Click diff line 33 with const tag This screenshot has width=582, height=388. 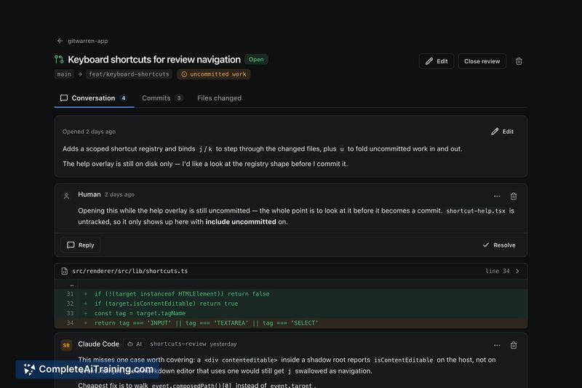pos(291,313)
